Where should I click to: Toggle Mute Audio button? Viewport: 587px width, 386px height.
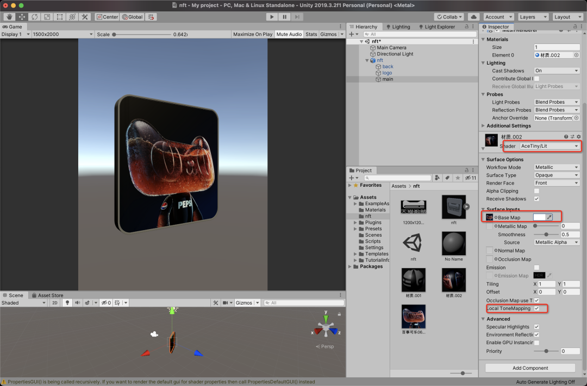tap(289, 34)
